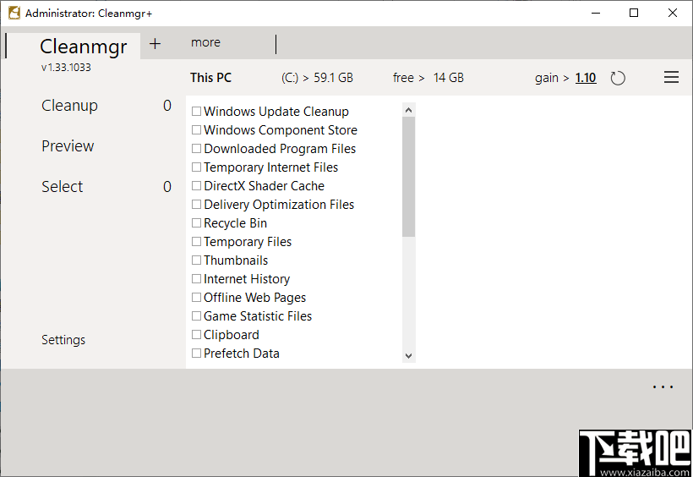
Task: Click the scrollbar up arrow
Action: 408,110
